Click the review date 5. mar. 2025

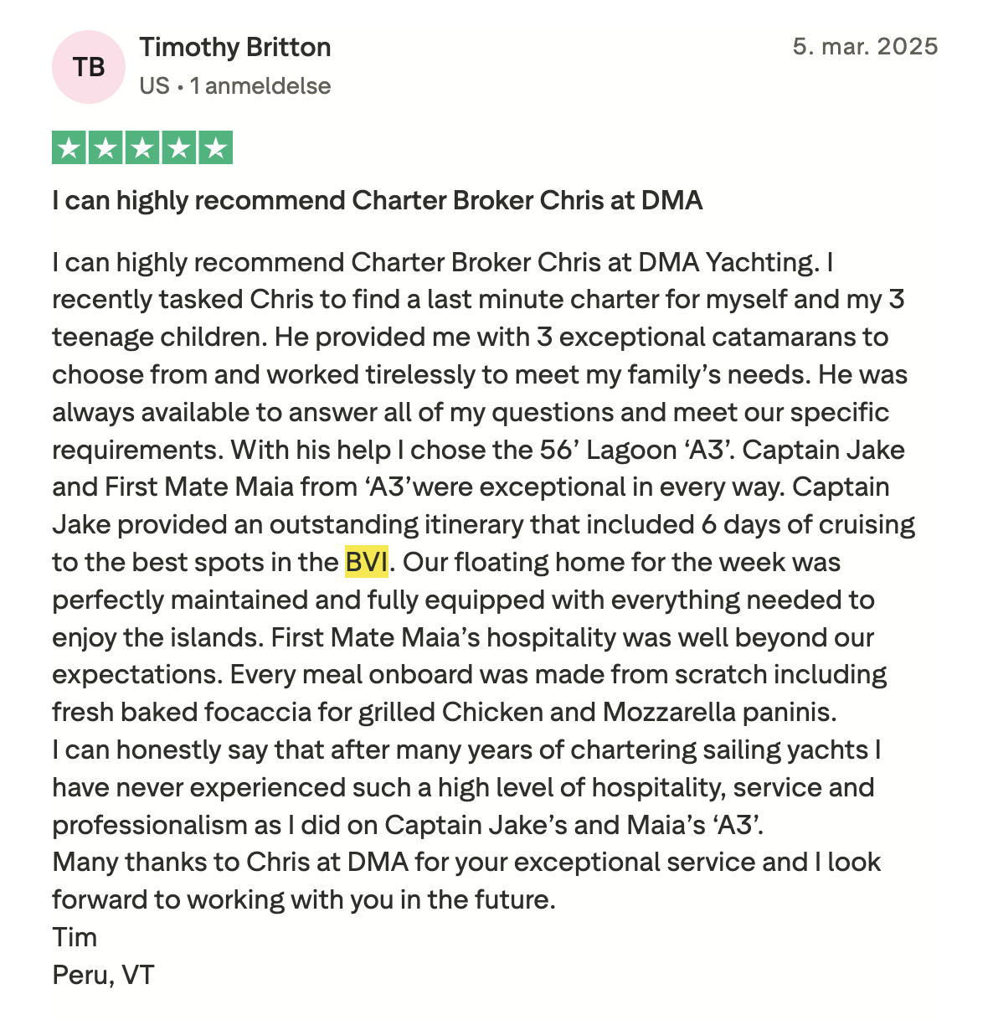pyautogui.click(x=865, y=47)
